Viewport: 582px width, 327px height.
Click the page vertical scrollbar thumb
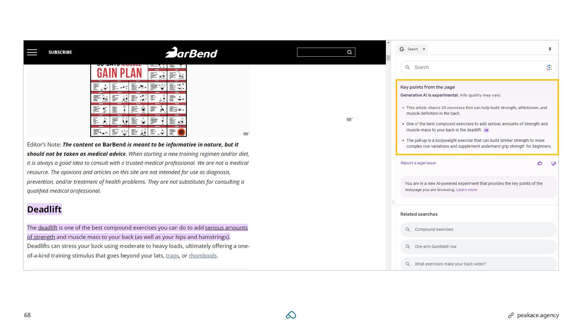click(388, 58)
